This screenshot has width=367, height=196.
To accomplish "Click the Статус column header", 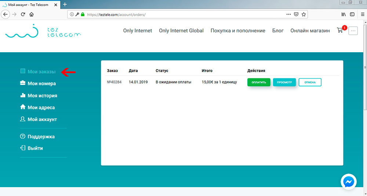I will coord(162,71).
